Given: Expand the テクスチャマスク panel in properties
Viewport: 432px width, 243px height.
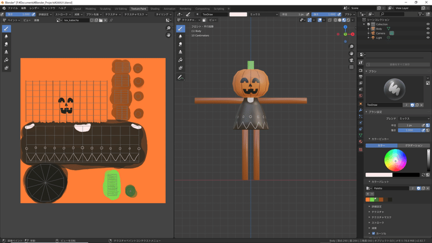Looking at the screenshot, I should click(x=381, y=217).
